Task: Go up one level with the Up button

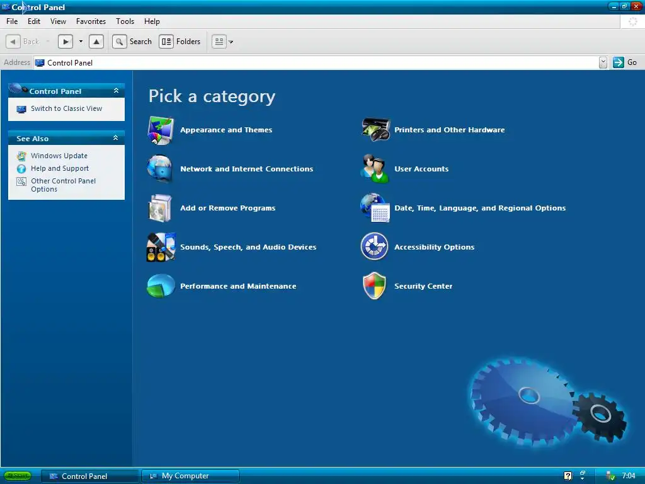Action: click(x=96, y=42)
